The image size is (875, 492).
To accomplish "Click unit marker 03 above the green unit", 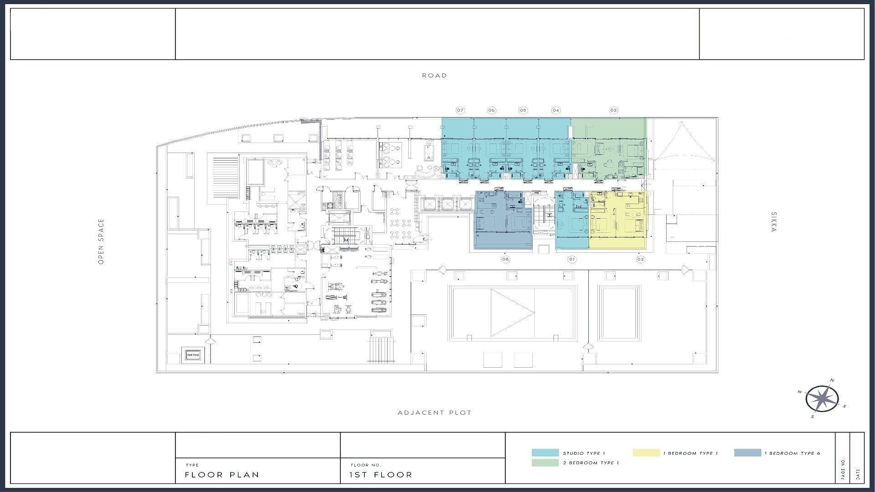I will click(613, 110).
